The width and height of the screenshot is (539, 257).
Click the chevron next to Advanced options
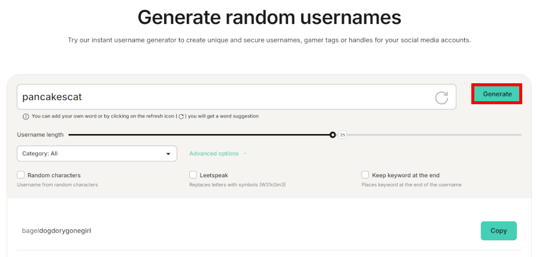click(245, 154)
